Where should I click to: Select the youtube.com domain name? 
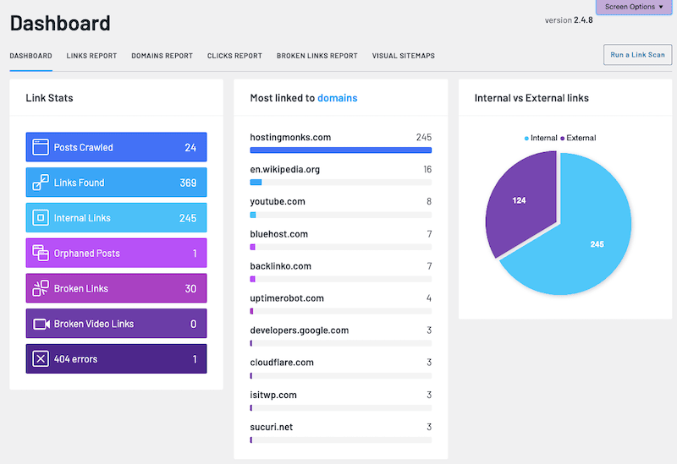pyautogui.click(x=278, y=201)
